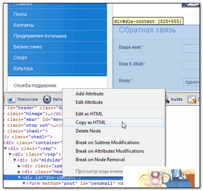Click the warning console icon beside Audits
Viewport: 203px width, 191px height.
[x=192, y=99]
